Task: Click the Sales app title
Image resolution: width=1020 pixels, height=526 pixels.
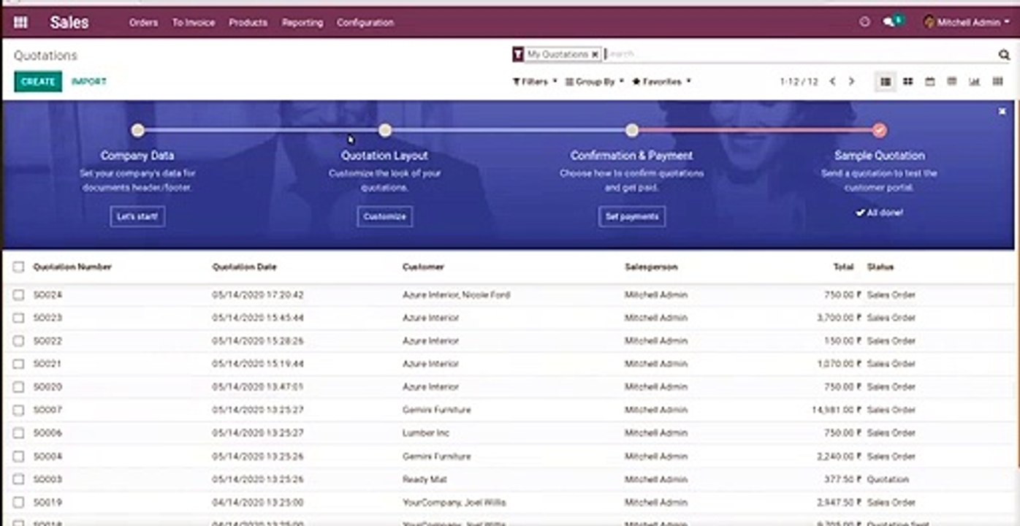Action: point(69,23)
